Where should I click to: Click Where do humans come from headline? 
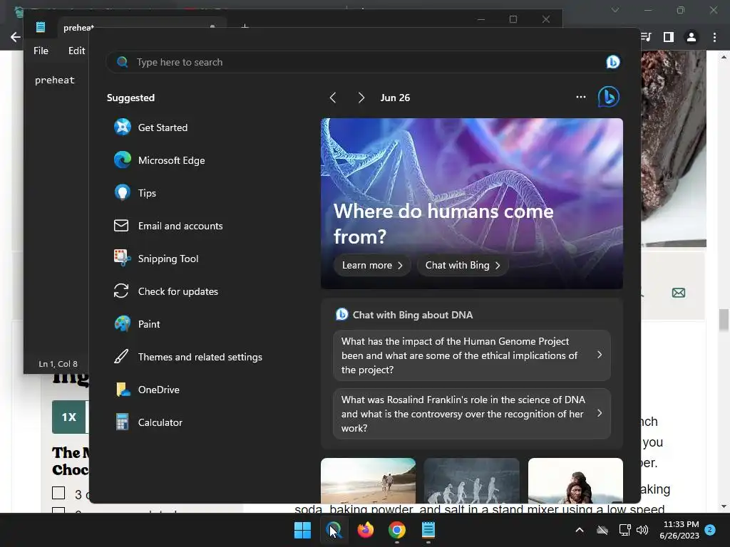[x=443, y=224]
